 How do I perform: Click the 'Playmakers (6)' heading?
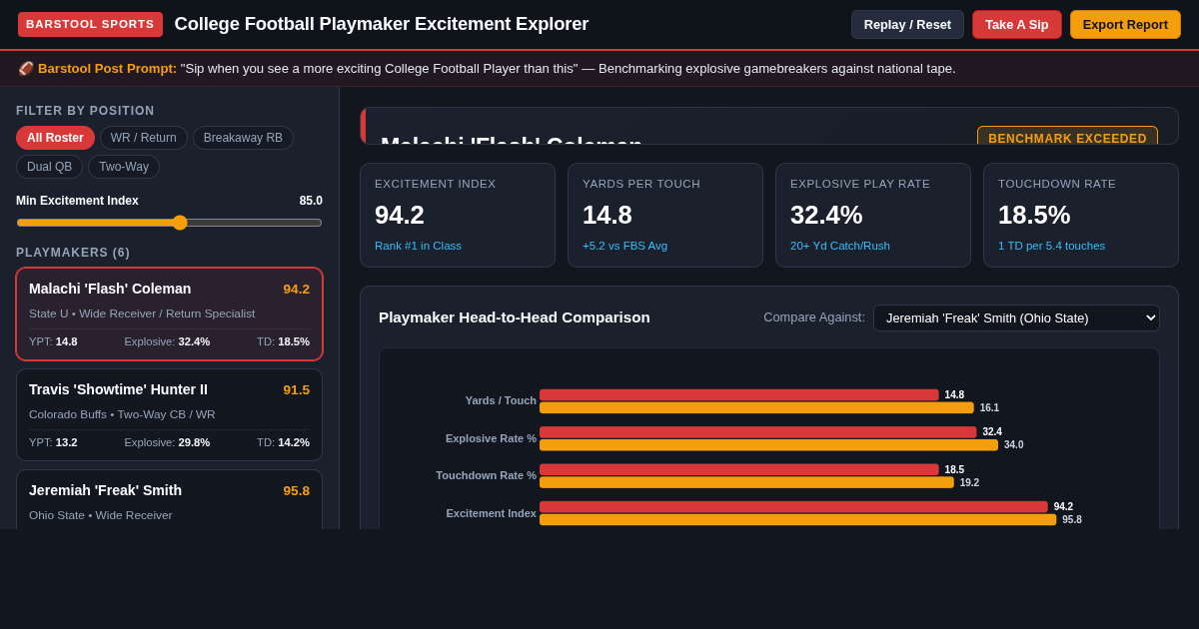[73, 253]
